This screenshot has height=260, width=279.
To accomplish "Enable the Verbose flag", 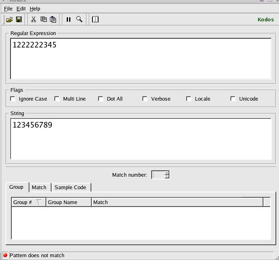I will pyautogui.click(x=145, y=99).
